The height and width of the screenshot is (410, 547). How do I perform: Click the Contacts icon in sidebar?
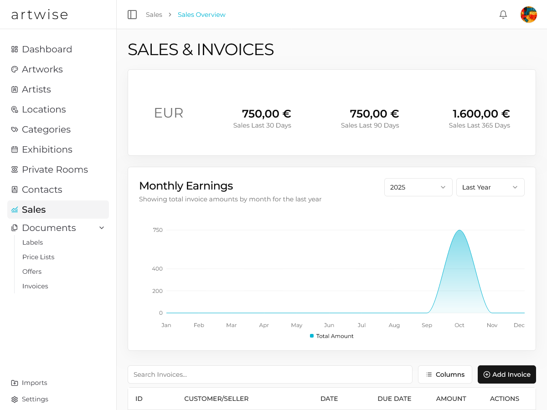click(x=15, y=190)
